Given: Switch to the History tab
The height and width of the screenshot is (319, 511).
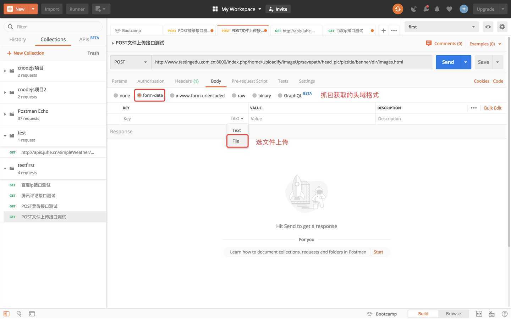Looking at the screenshot, I should (17, 39).
